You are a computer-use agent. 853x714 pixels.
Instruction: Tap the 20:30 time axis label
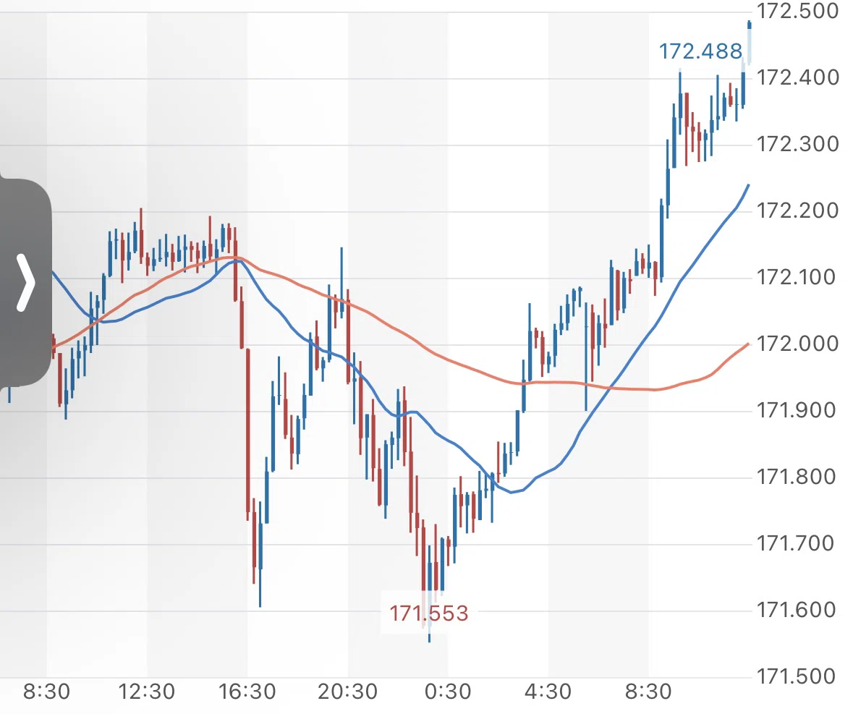click(x=347, y=692)
